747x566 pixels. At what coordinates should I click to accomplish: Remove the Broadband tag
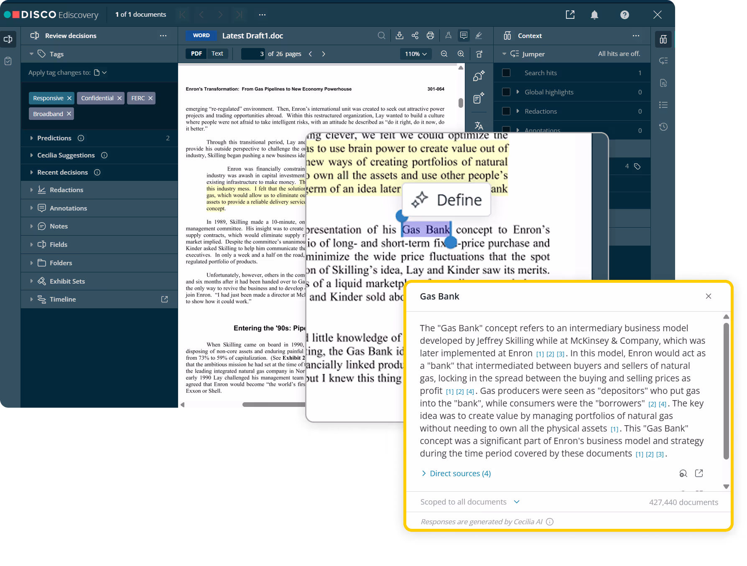[x=69, y=114]
